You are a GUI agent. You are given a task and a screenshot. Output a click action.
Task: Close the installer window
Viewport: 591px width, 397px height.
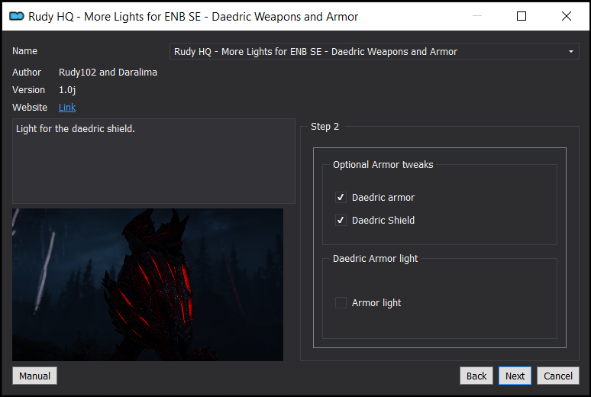(566, 16)
